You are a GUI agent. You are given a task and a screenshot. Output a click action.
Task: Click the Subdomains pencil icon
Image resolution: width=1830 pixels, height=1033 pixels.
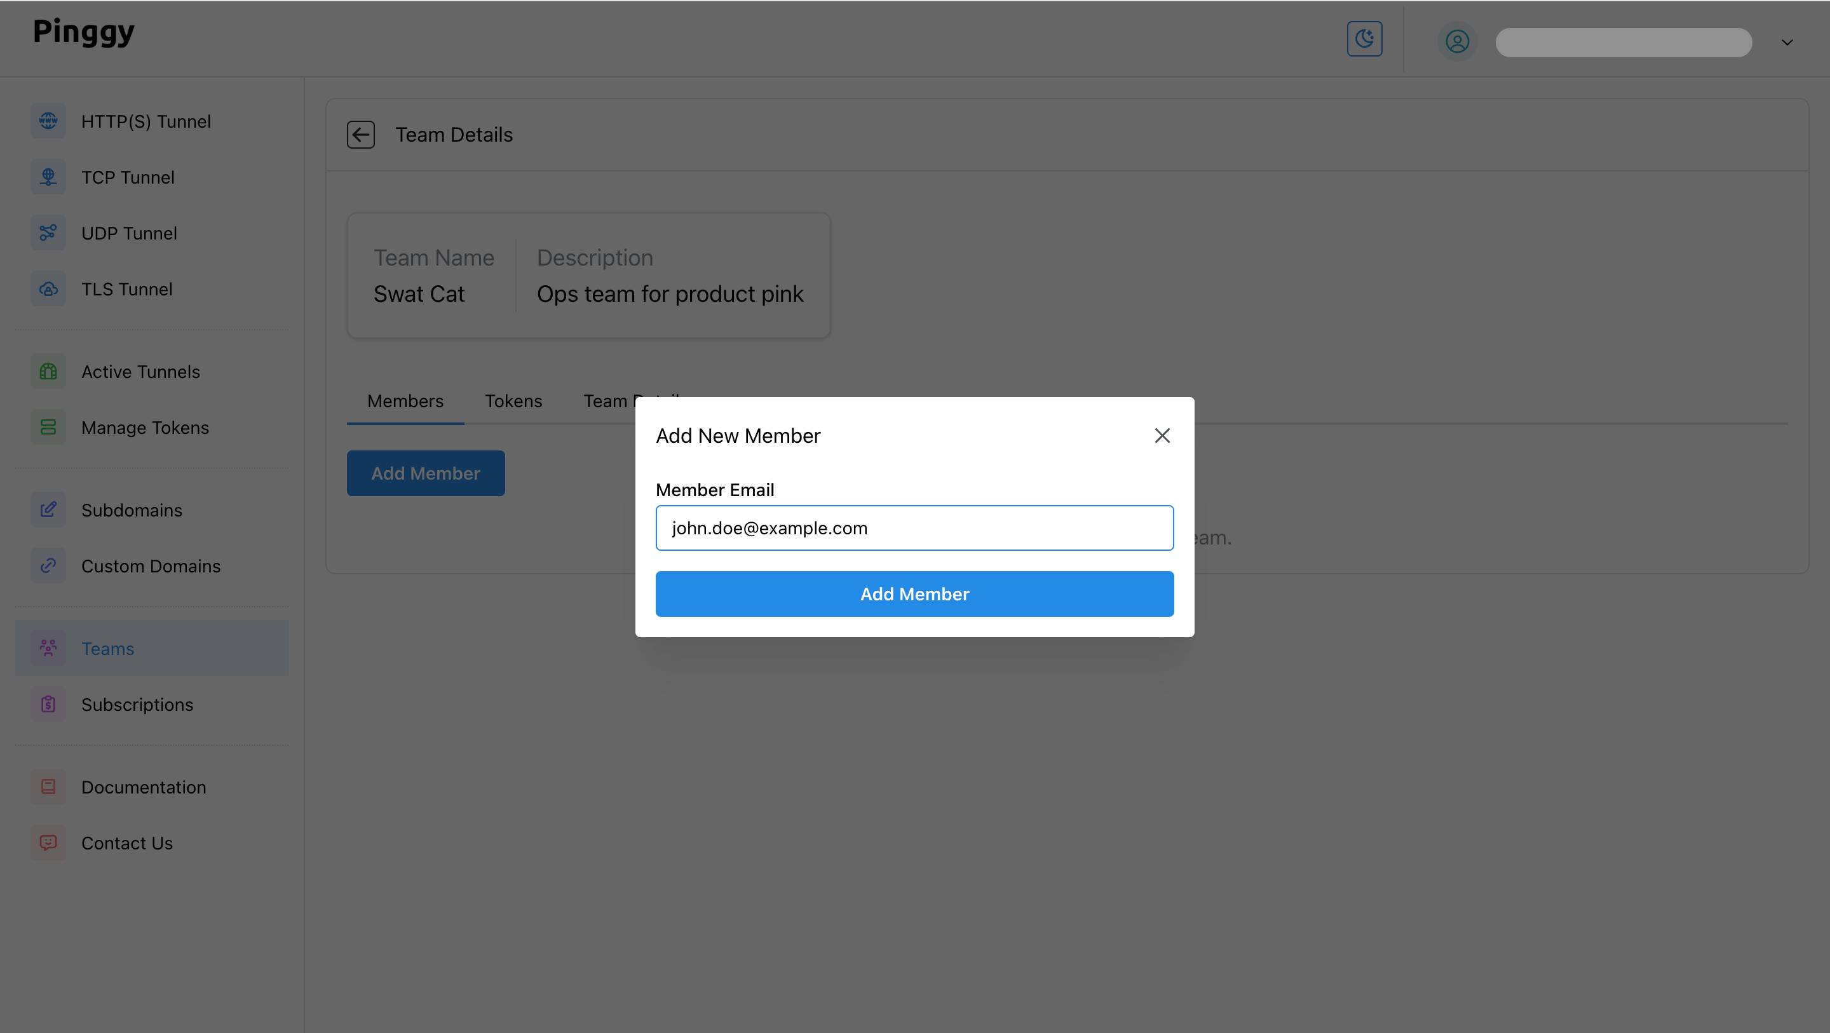coord(48,510)
